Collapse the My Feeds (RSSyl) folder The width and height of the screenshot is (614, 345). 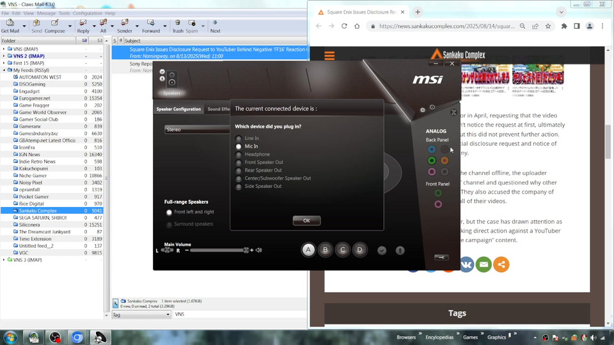coord(4,70)
